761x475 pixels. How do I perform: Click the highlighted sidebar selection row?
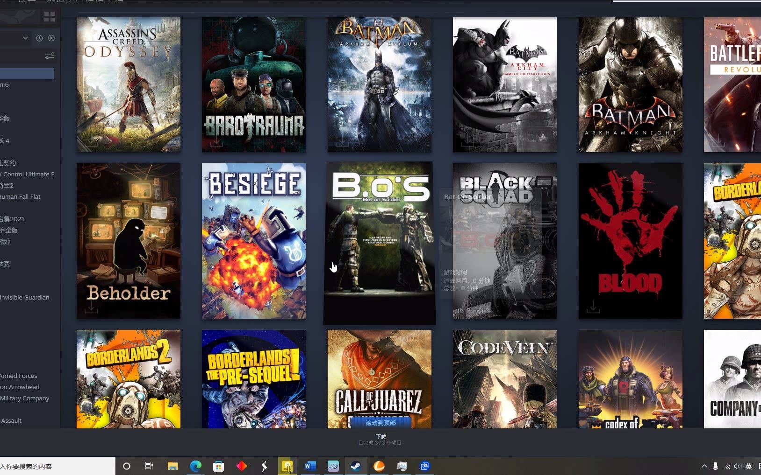[27, 73]
